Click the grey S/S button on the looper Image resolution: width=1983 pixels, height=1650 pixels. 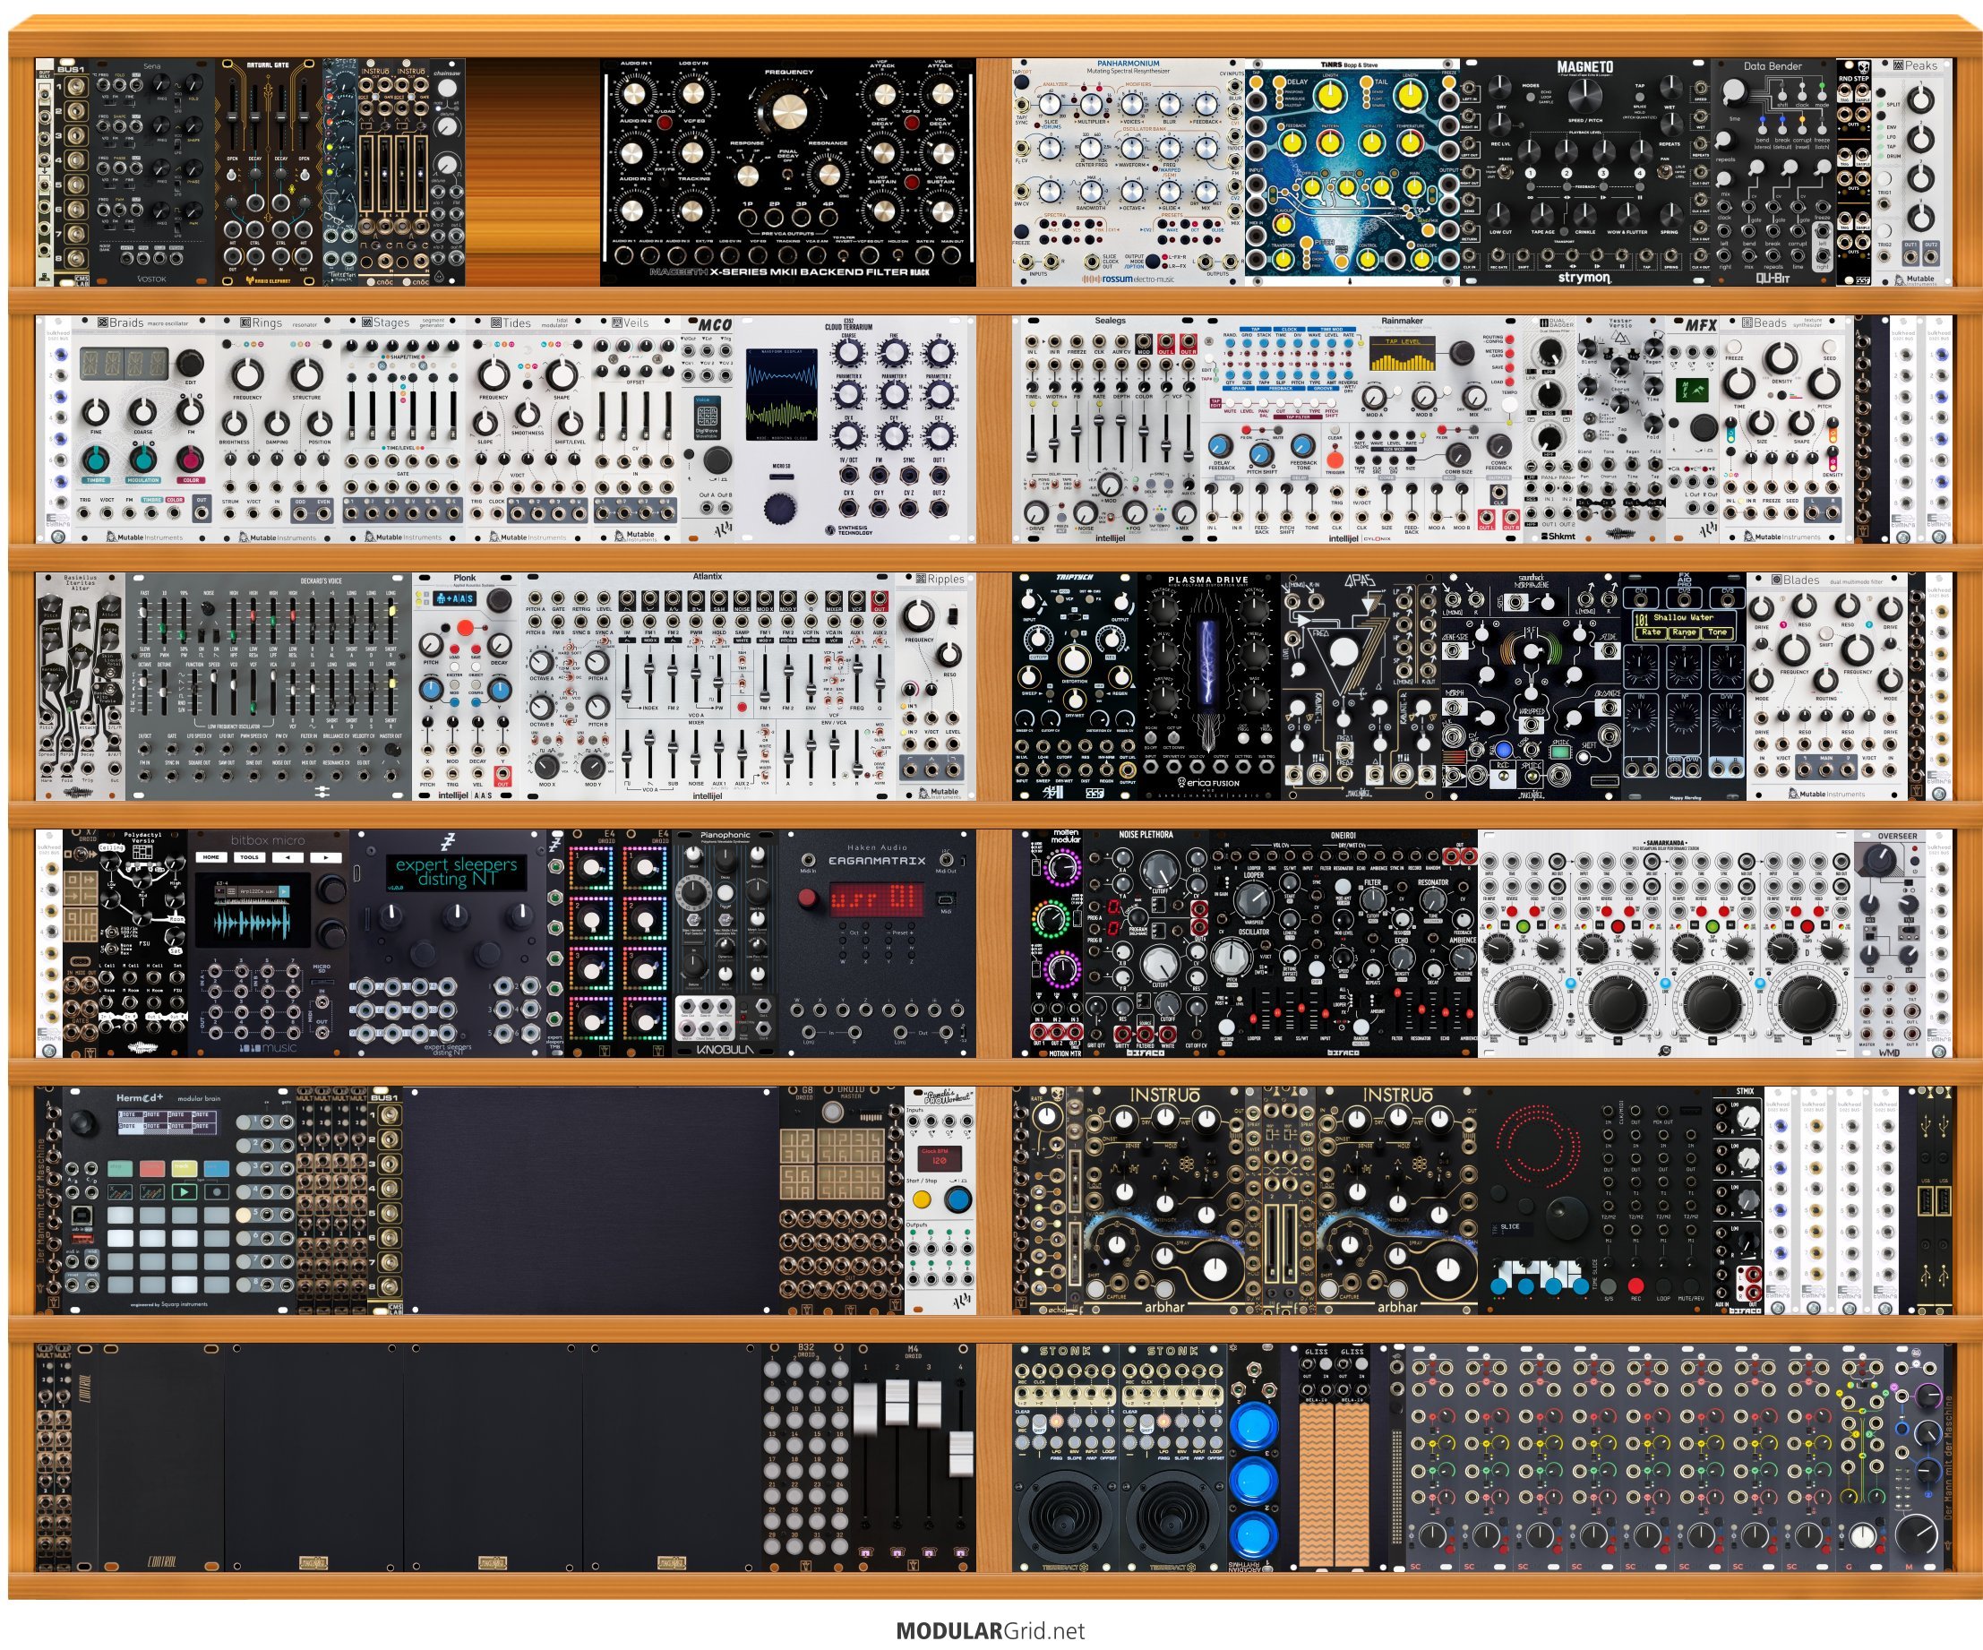(1608, 1286)
